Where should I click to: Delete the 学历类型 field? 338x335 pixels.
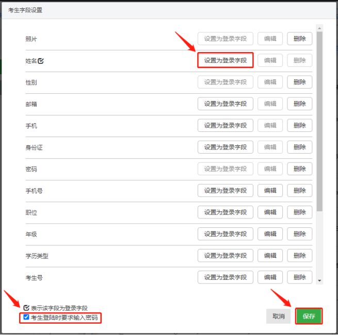pyautogui.click(x=300, y=256)
